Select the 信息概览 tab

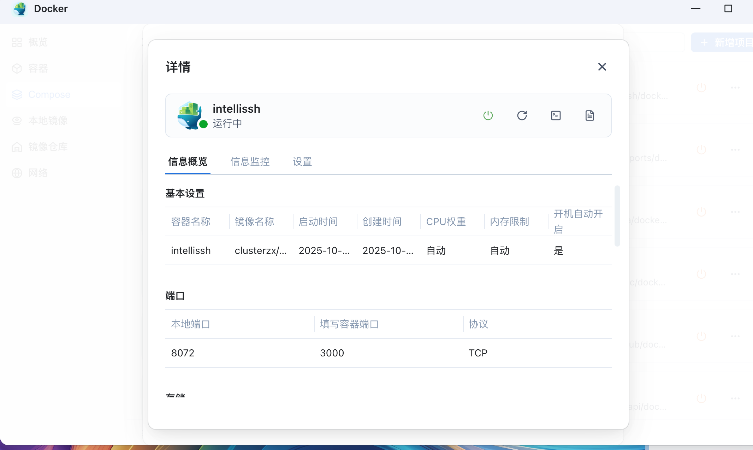click(188, 162)
